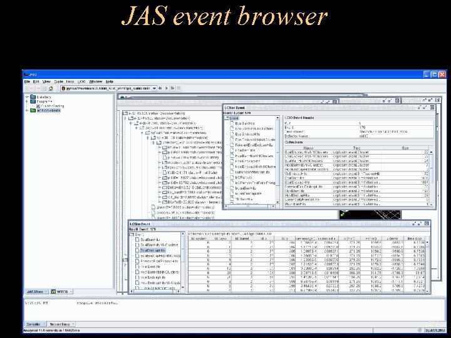Click the Size column header in Collections table
The height and width of the screenshot is (338, 451).
point(405,148)
